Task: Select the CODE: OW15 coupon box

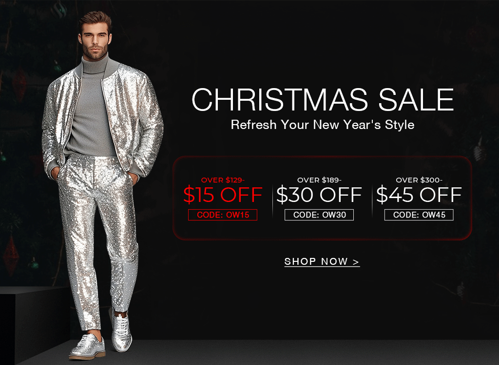Action: pyautogui.click(x=223, y=215)
